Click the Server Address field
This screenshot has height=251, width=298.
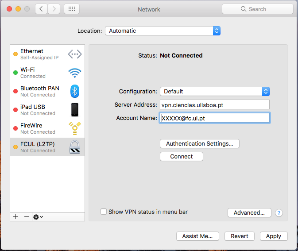tap(214, 104)
